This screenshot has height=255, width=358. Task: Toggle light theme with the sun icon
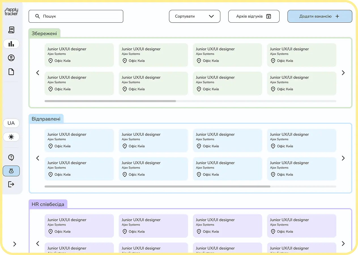[11, 137]
